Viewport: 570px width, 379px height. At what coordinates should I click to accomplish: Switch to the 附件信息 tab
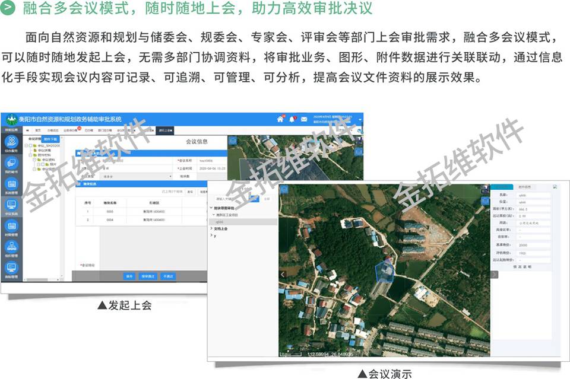(524, 187)
